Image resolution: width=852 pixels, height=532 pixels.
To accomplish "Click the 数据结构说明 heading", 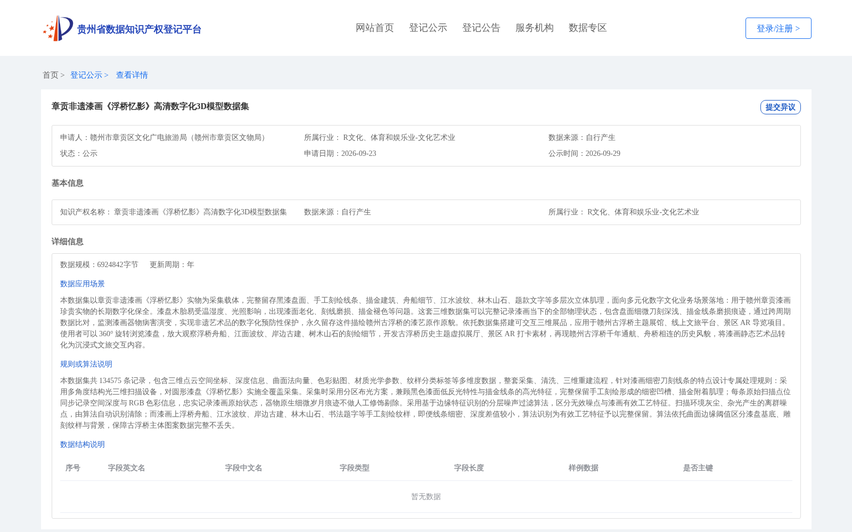I will point(83,444).
